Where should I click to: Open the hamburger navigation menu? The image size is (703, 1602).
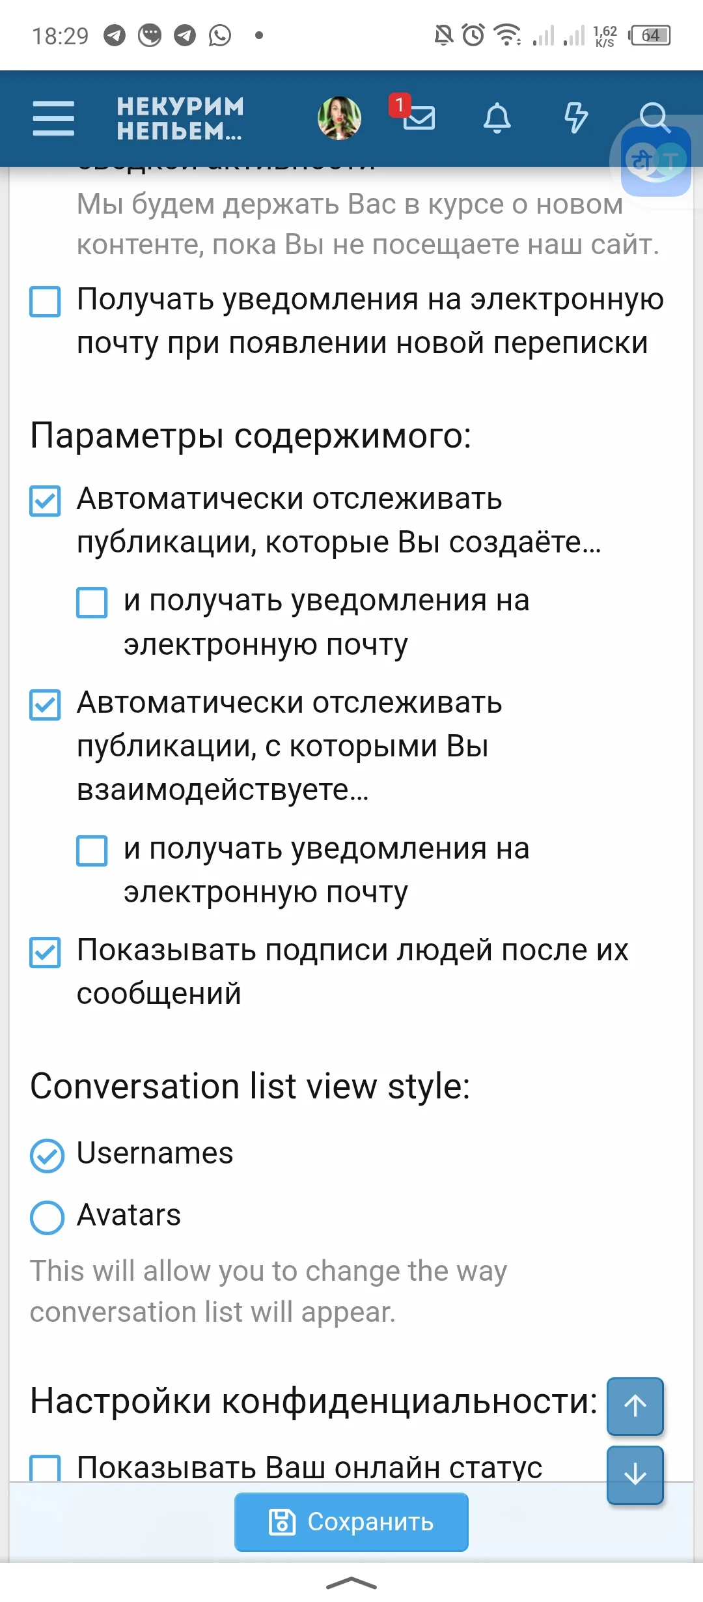click(x=53, y=118)
